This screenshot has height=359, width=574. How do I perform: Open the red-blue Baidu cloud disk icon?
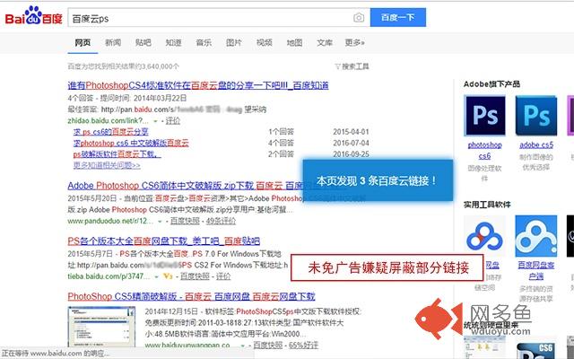pos(484,236)
